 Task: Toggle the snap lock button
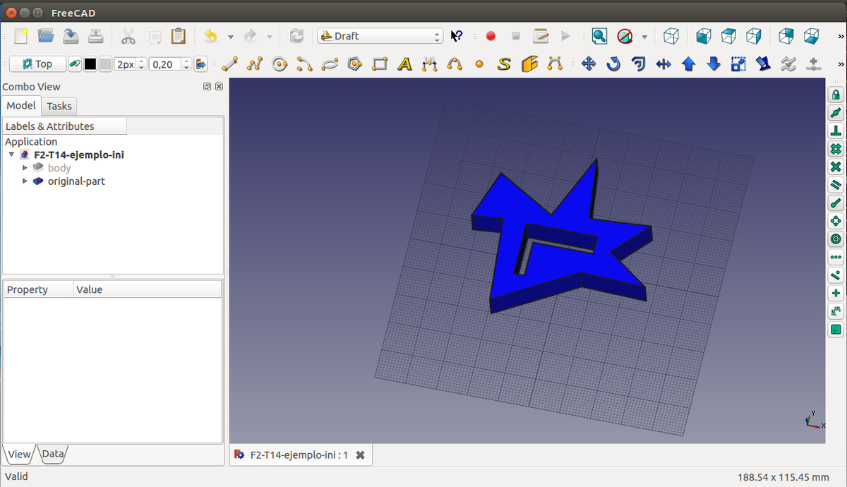point(836,95)
